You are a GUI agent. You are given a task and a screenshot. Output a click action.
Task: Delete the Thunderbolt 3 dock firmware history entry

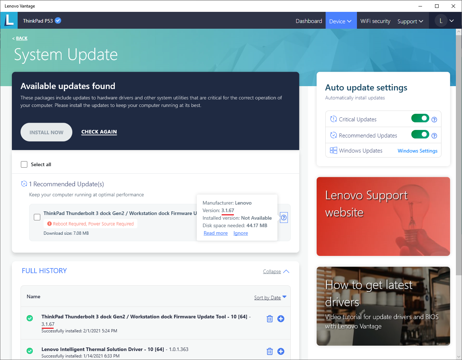tap(269, 319)
